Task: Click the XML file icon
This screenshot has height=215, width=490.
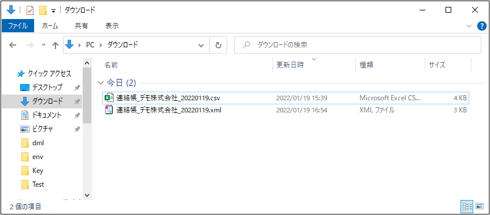Action: (x=109, y=110)
